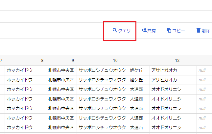Select 札幌市中央区 in the first row
The image size is (212, 134).
pos(61,70)
